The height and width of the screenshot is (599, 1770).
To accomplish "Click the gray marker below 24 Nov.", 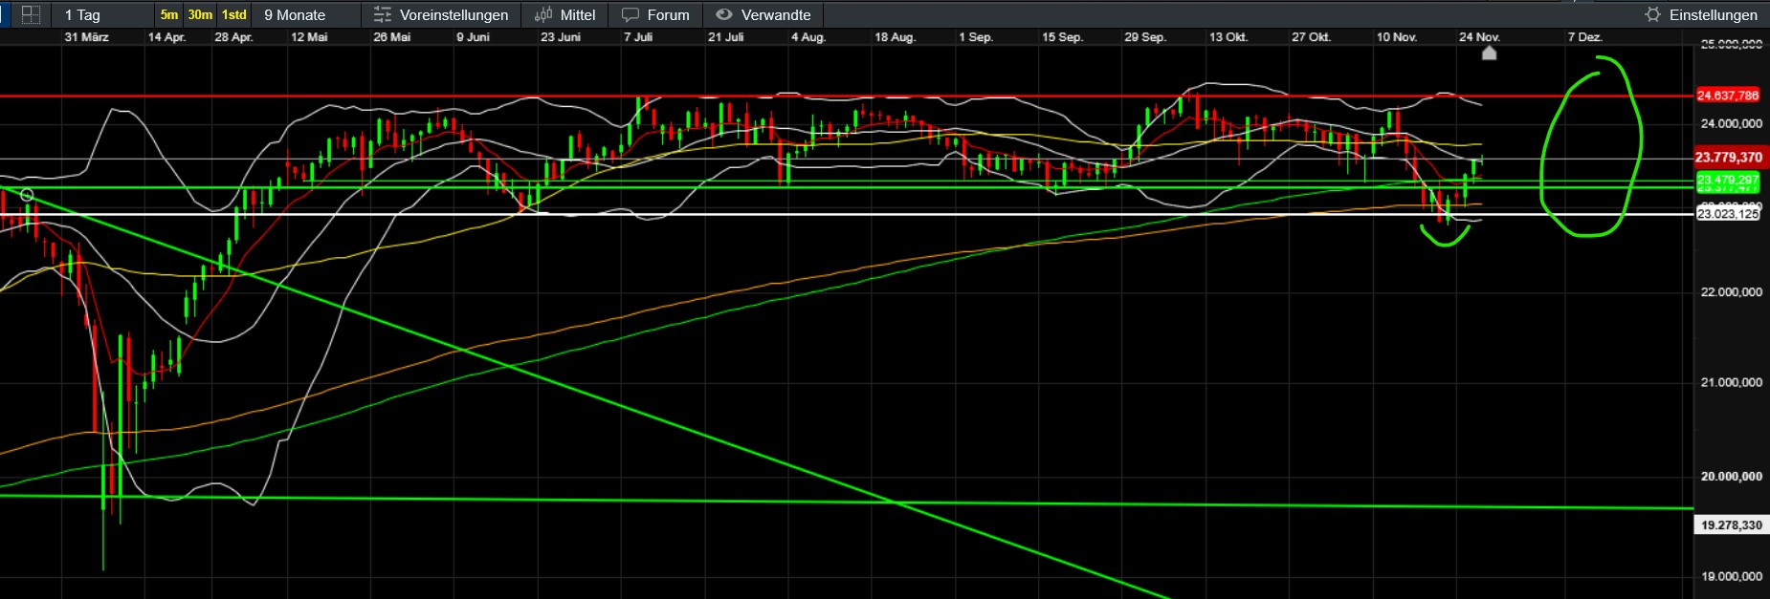I will [x=1489, y=53].
